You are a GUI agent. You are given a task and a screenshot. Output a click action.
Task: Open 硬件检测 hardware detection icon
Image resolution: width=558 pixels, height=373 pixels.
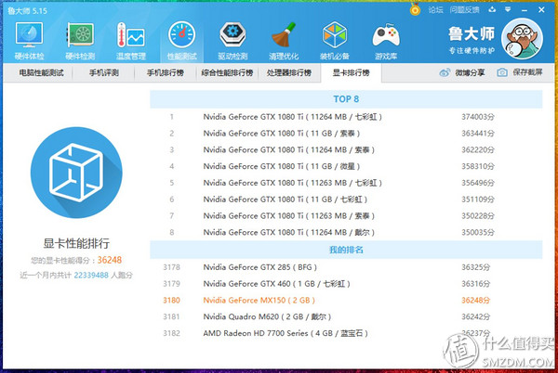(80, 41)
